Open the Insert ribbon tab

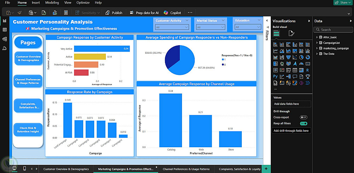(x=36, y=3)
